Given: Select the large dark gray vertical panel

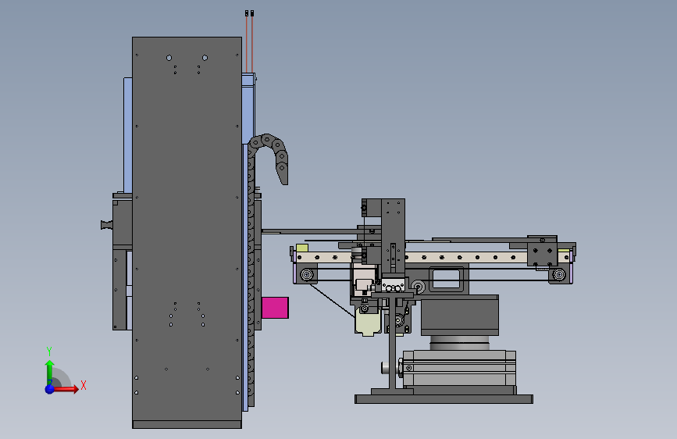Looking at the screenshot, I should click(187, 229).
